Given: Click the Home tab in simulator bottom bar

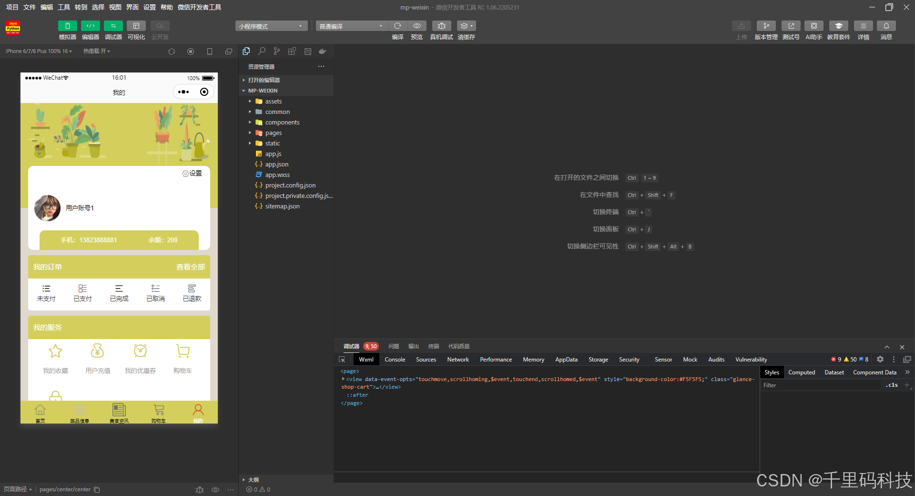Looking at the screenshot, I should (40, 413).
